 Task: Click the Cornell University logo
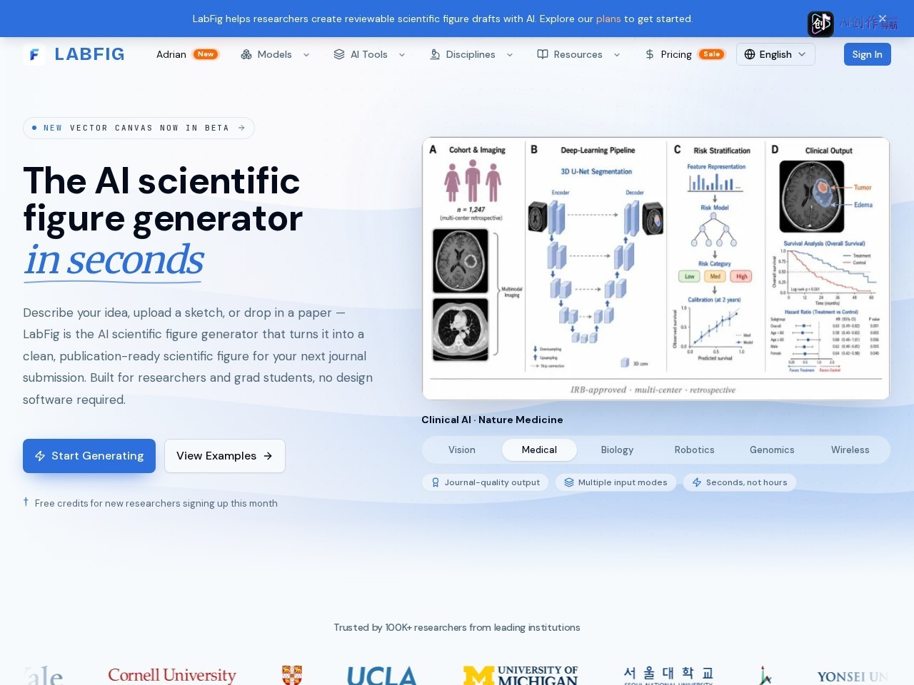(x=172, y=675)
